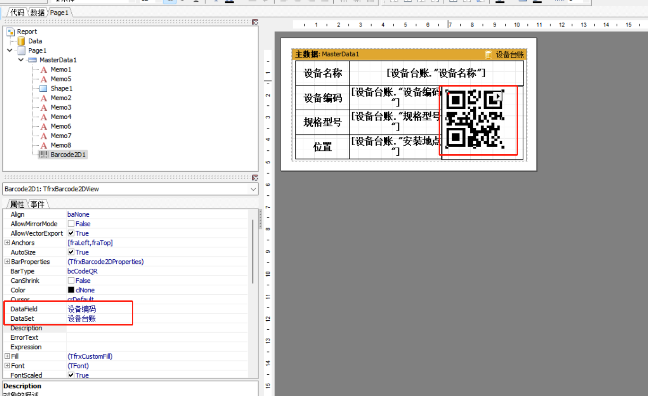Expand the Anchors property

[x=7, y=243]
